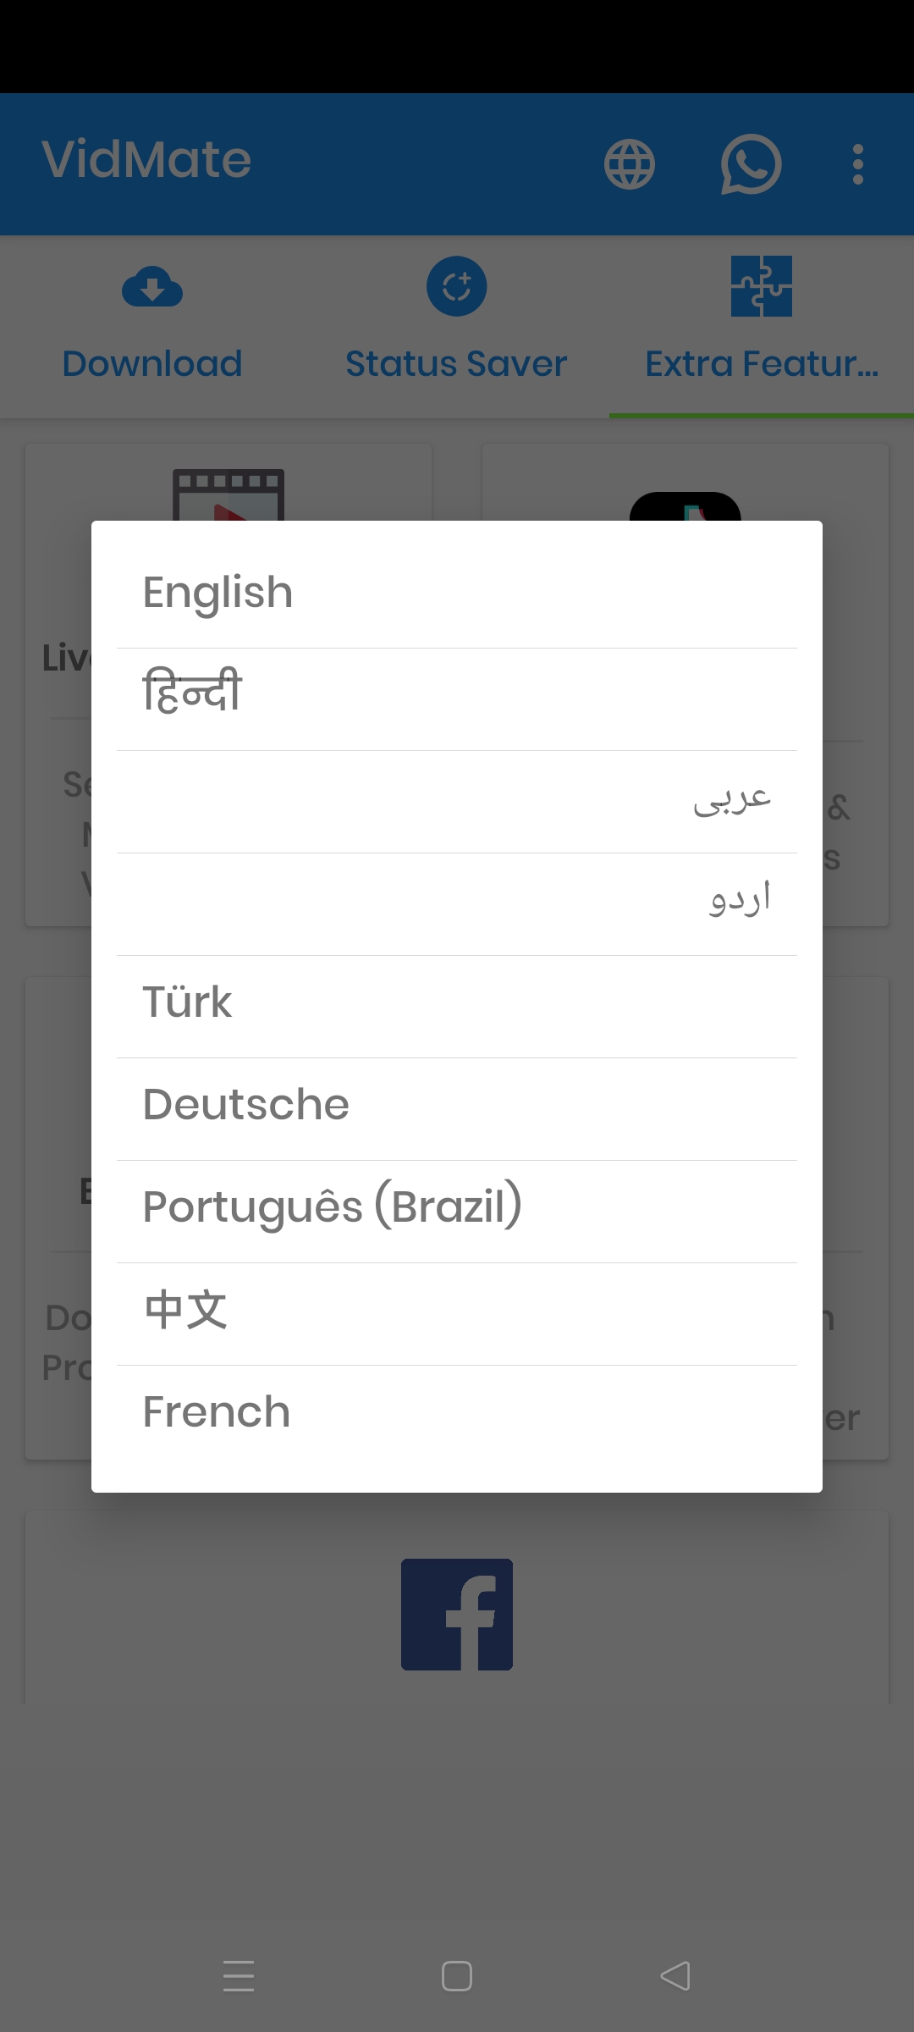The height and width of the screenshot is (2032, 914).
Task: Select English from language list
Action: [x=457, y=593]
